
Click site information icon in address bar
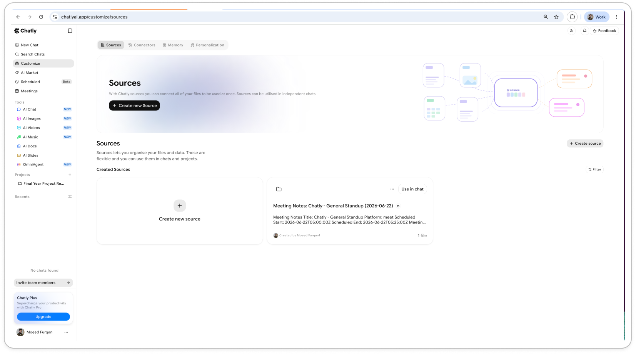point(55,17)
